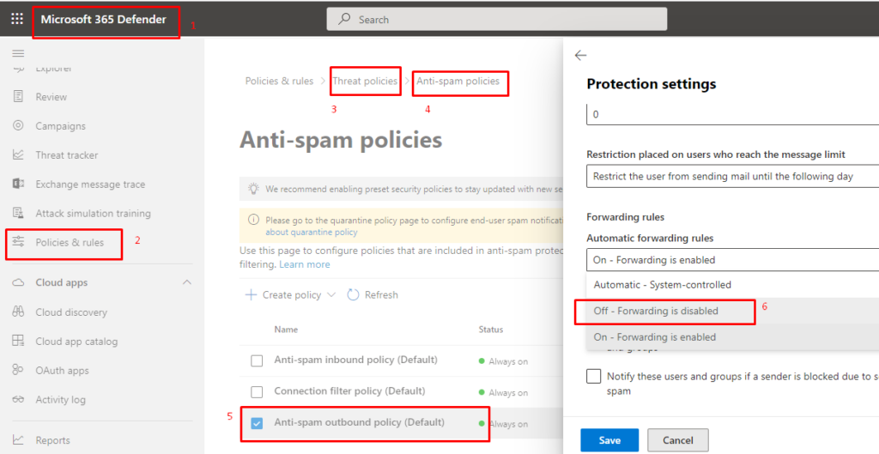Select Automatic - System-controlled option
This screenshot has width=879, height=454.
[x=732, y=285]
